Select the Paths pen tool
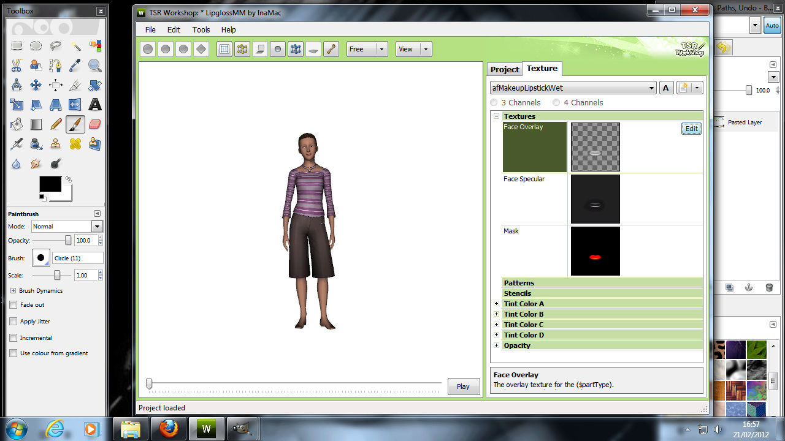The image size is (785, 441). (x=56, y=66)
